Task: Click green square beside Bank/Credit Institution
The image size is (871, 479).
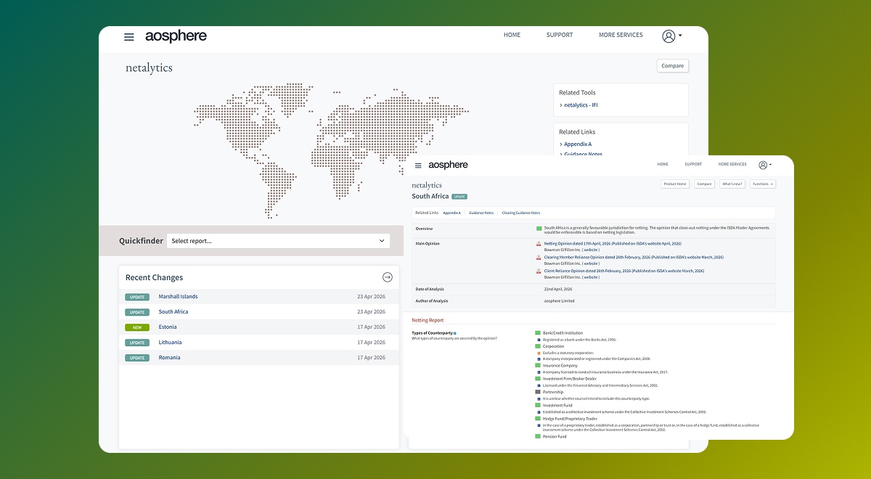Action: click(x=538, y=333)
